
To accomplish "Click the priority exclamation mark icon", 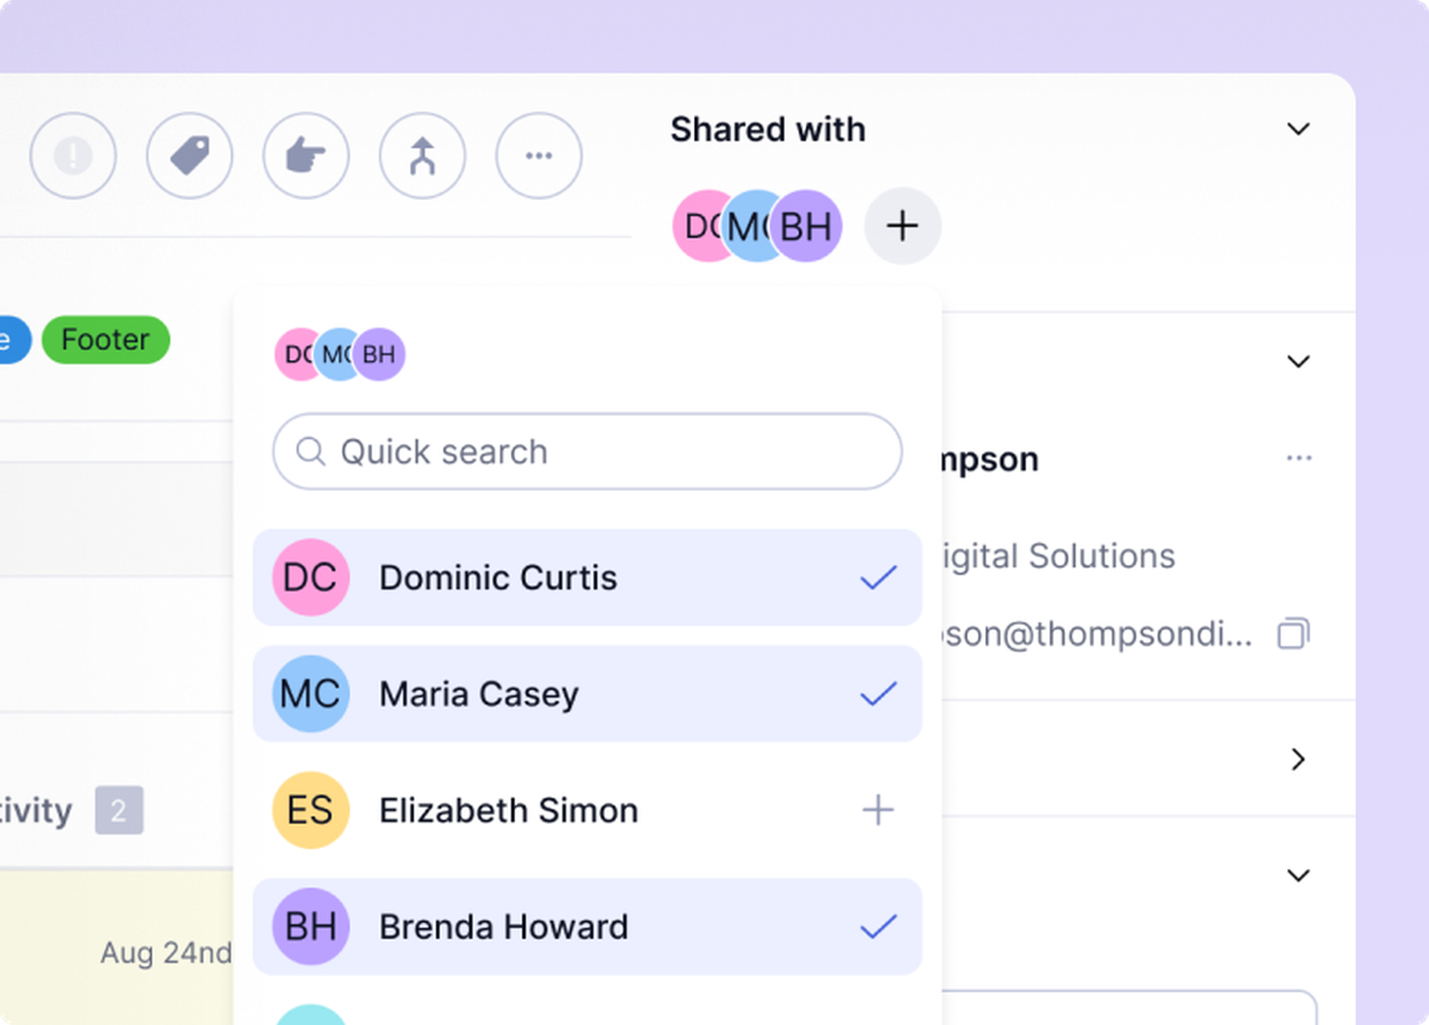I will pos(73,155).
